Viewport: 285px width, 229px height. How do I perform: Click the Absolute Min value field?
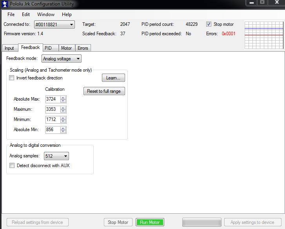coord(53,130)
